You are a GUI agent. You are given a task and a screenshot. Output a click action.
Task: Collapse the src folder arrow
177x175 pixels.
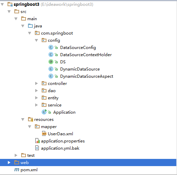tap(9, 12)
